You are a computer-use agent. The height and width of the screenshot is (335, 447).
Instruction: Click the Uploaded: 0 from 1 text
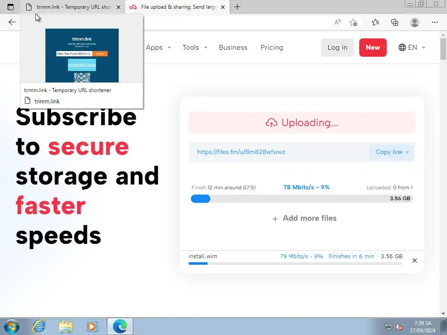click(x=389, y=188)
